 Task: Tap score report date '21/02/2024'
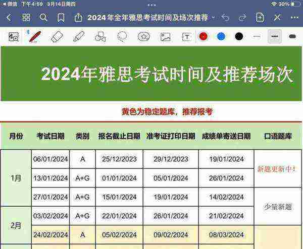(226, 216)
